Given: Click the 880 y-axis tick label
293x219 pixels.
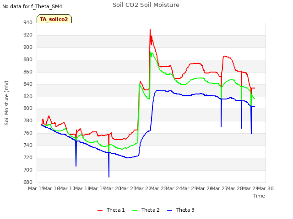Looking at the screenshot, I should point(28,59).
